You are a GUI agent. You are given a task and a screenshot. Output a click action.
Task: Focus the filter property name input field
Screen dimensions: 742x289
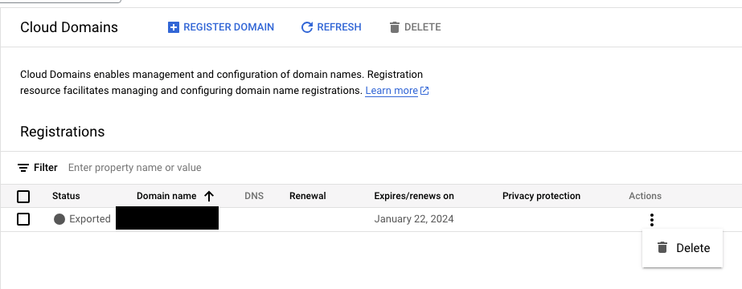135,168
